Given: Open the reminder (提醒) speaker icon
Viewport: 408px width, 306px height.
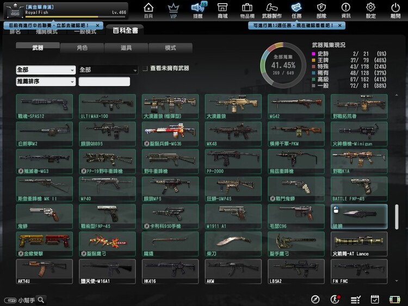Looking at the screenshot, I should tap(198, 10).
